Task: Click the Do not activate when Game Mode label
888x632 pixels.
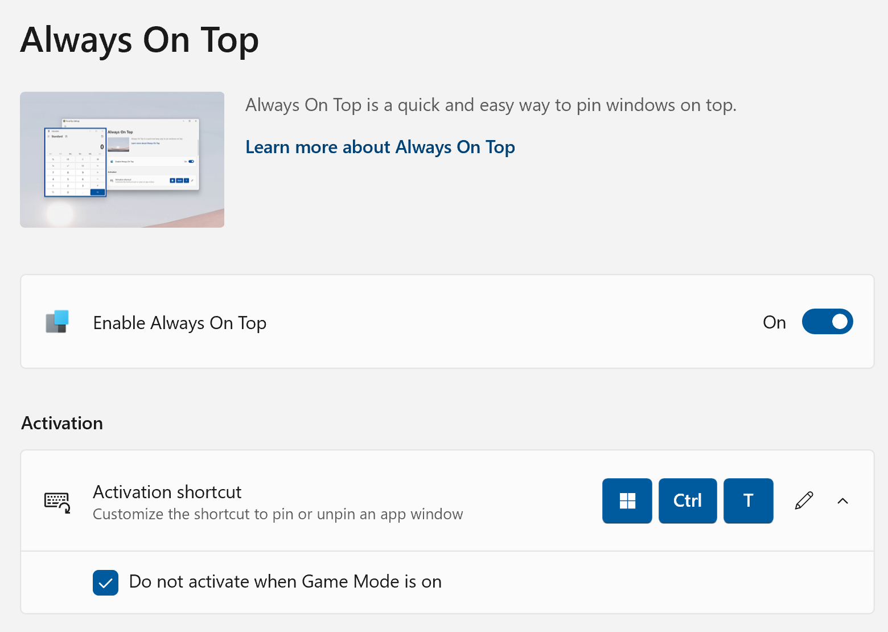Action: pyautogui.click(x=285, y=582)
